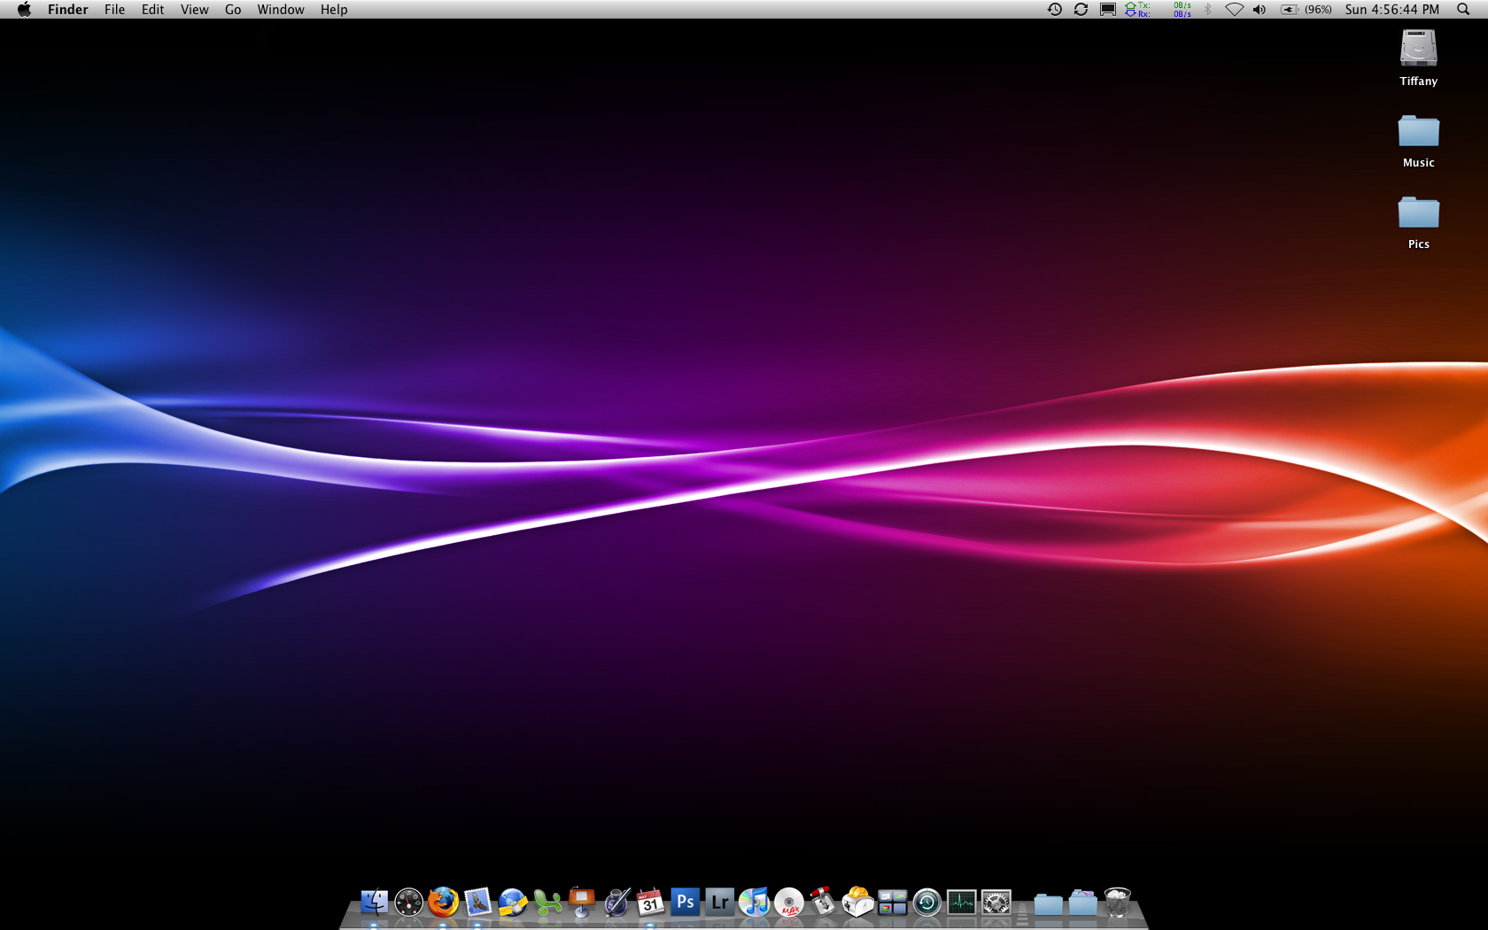Launch Microsoft Excel from the Dock
Viewport: 1488px width, 930px height.
[546, 903]
